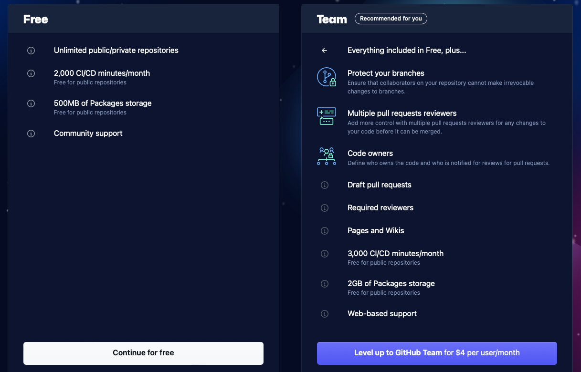Click 500MB of Packages storage text
This screenshot has height=372, width=581.
pyautogui.click(x=103, y=103)
